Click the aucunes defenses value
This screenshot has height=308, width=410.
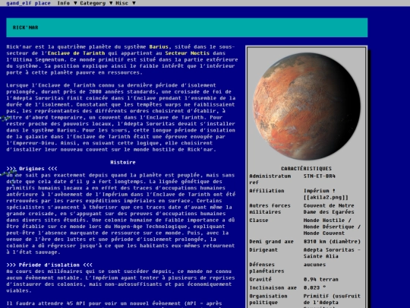pos(314,265)
